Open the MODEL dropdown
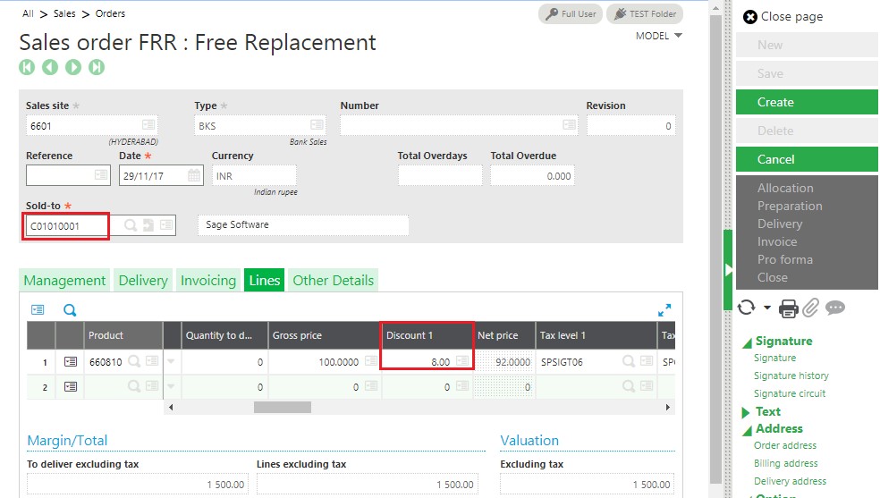Screen dimensions: 880x498 point(658,36)
